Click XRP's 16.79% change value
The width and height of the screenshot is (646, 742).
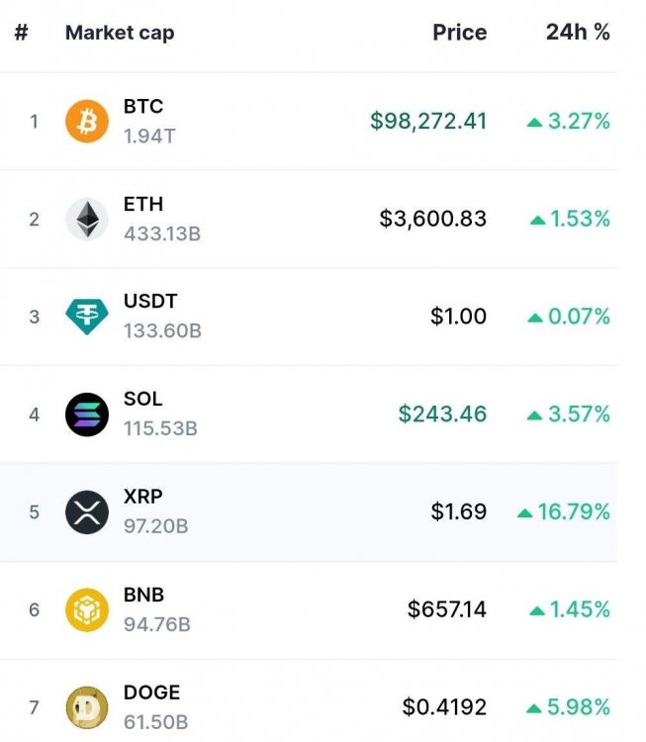[x=573, y=511]
